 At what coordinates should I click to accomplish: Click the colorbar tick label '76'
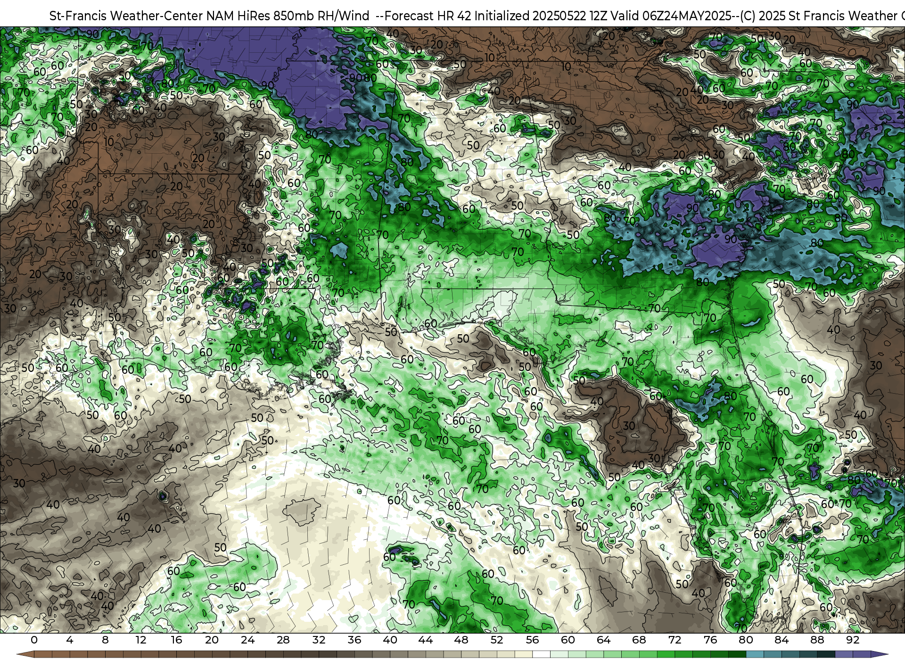pyautogui.click(x=710, y=640)
